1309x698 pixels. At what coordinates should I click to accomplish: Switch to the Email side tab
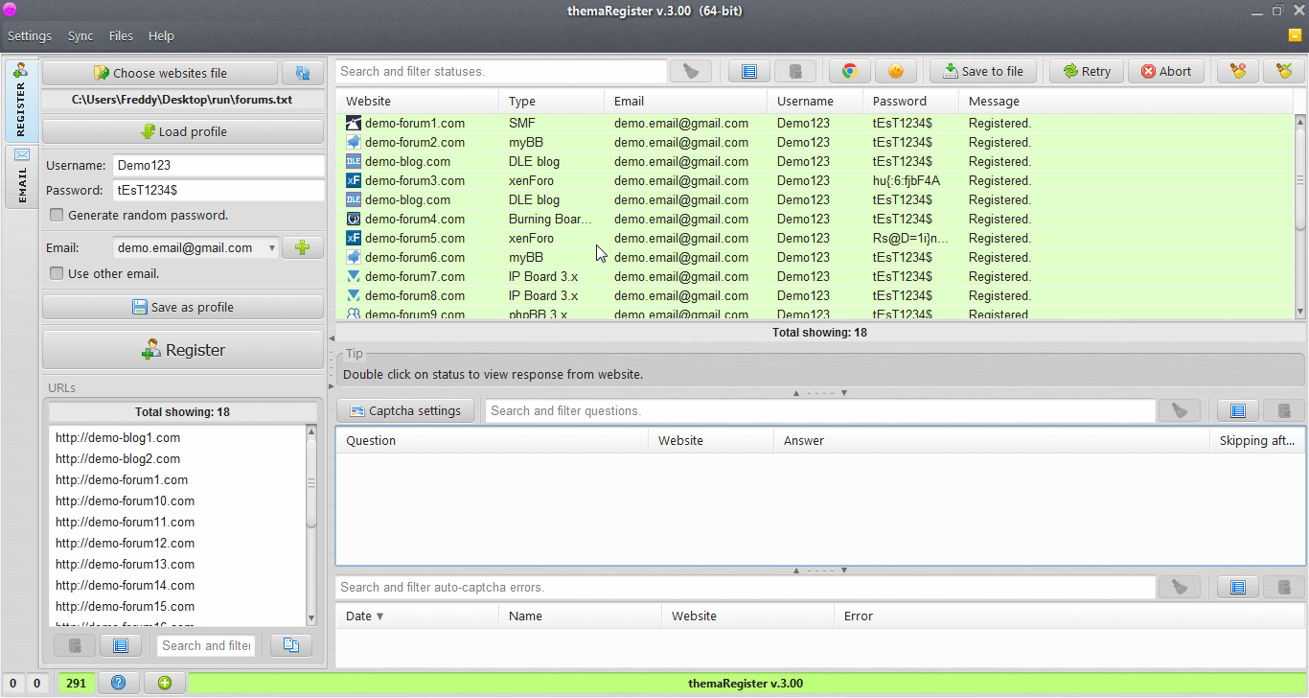click(21, 174)
